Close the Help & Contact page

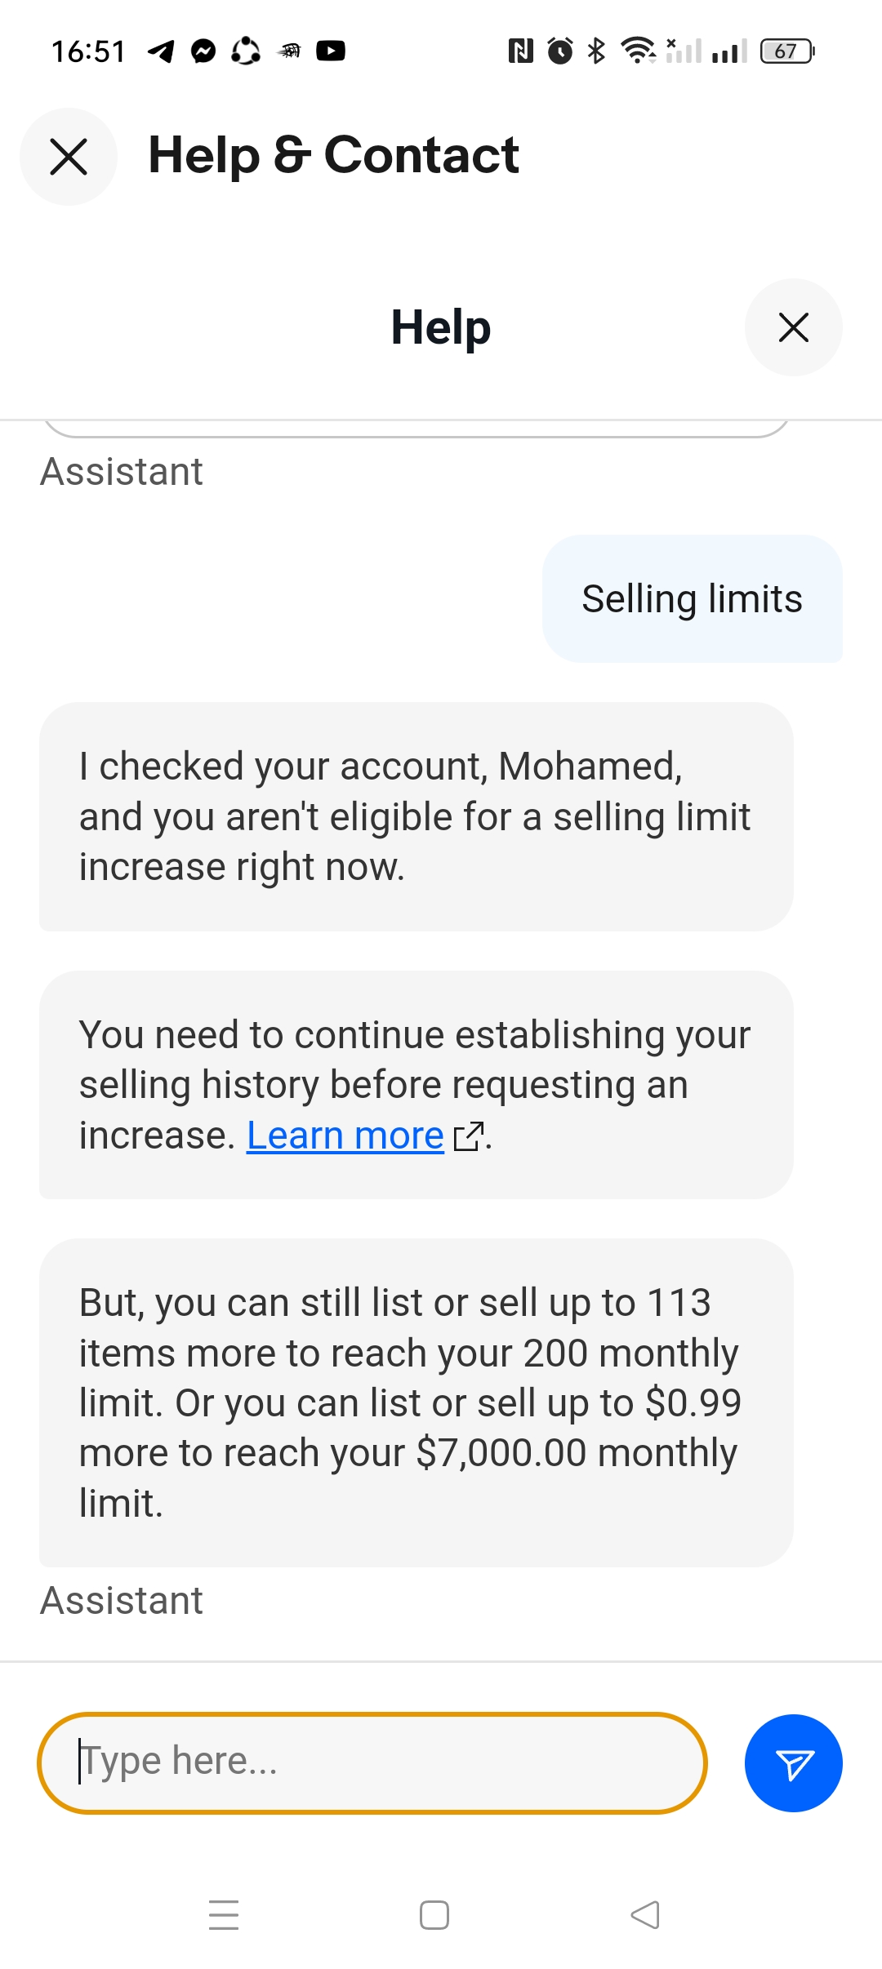click(69, 157)
